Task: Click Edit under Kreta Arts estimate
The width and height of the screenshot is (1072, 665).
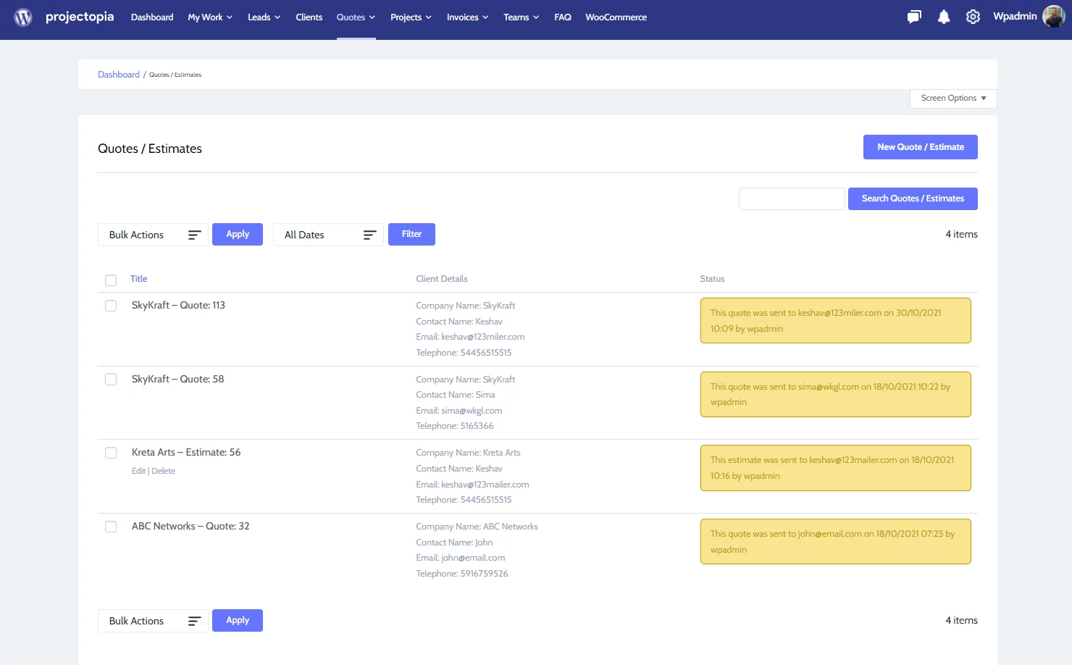Action: coord(138,471)
